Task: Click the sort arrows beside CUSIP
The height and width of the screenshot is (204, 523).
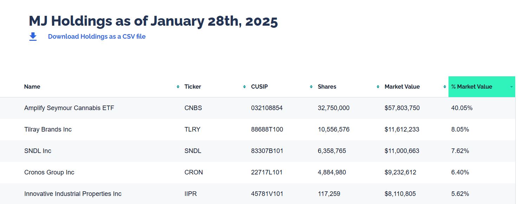Action: tap(311, 87)
